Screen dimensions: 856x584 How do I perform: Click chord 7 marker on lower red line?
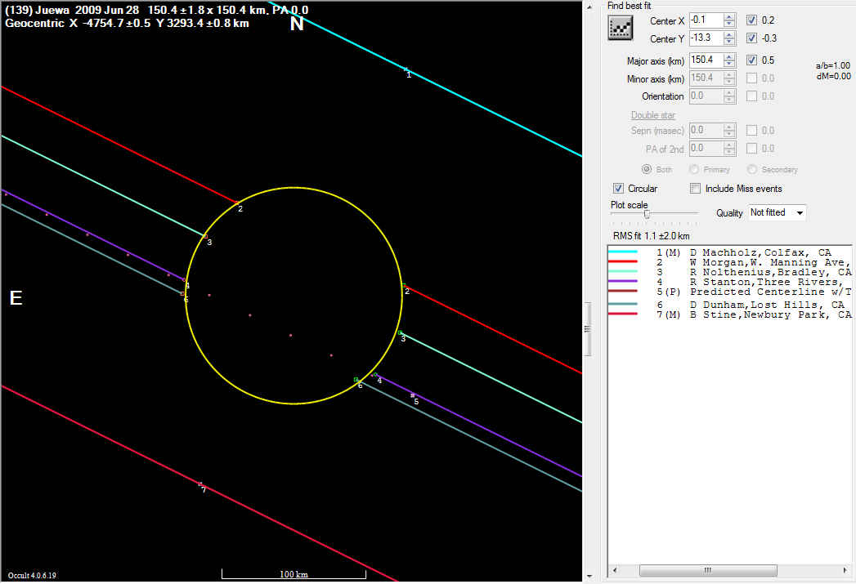(x=200, y=484)
